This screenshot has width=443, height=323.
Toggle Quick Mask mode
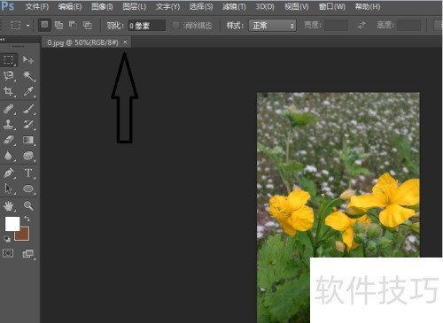coord(8,253)
